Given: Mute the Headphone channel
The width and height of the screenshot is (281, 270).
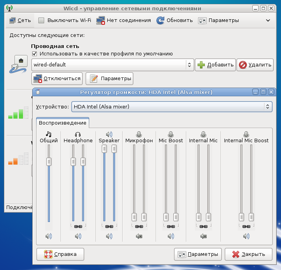Looking at the screenshot, I should pos(78,236).
